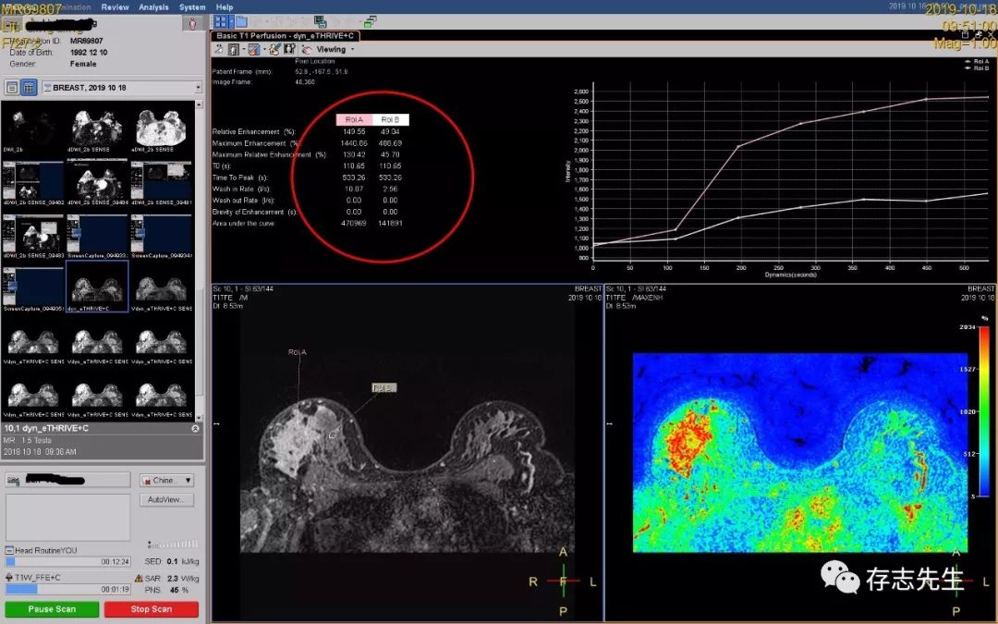
Task: Click the patient figure icon in the header
Action: click(192, 24)
